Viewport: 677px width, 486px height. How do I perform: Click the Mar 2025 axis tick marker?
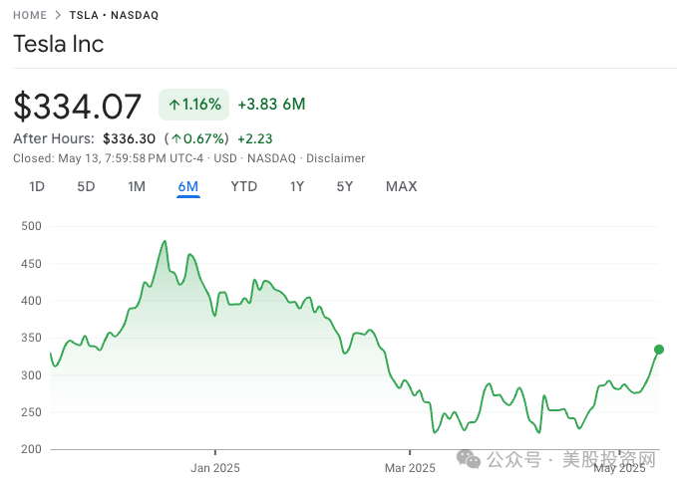click(x=410, y=452)
